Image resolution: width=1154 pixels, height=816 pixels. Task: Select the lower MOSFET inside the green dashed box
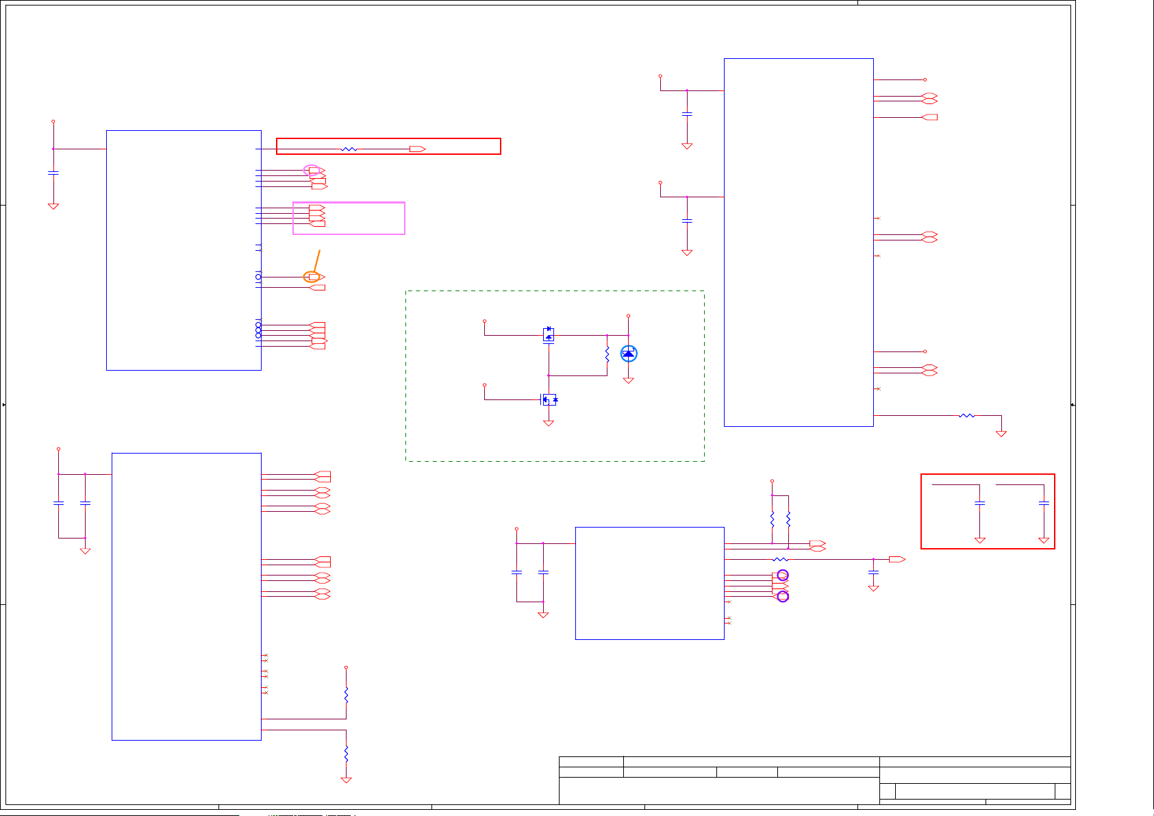[x=549, y=399]
